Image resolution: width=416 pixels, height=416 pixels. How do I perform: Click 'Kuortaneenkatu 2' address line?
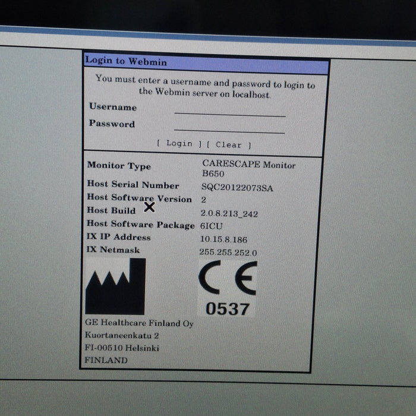tap(122, 335)
